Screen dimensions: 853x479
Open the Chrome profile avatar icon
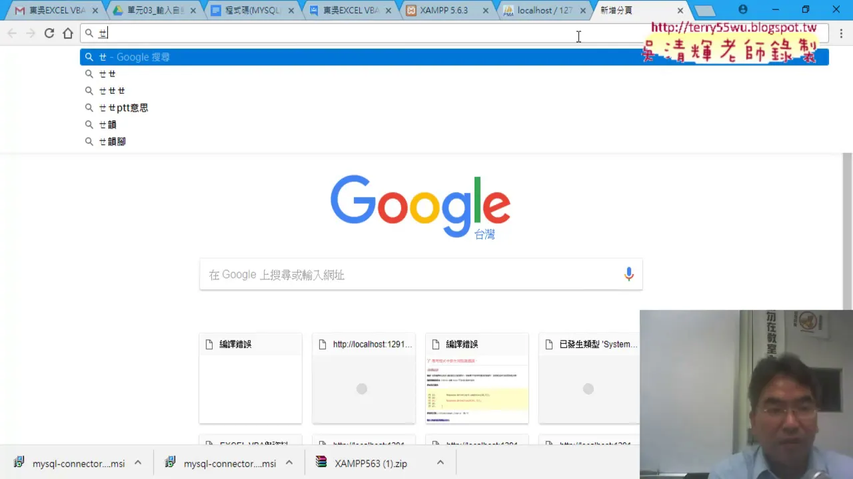743,10
